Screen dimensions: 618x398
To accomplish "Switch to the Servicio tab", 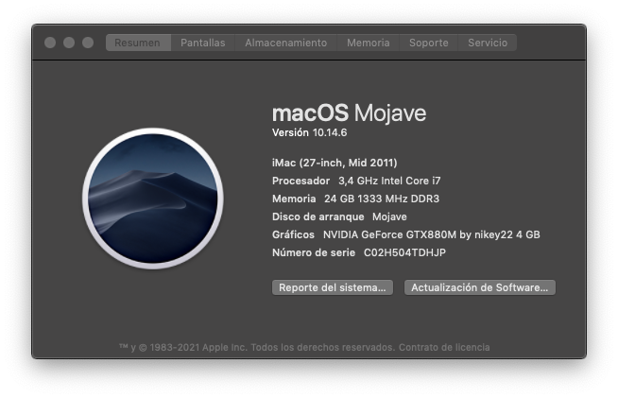I will (488, 43).
